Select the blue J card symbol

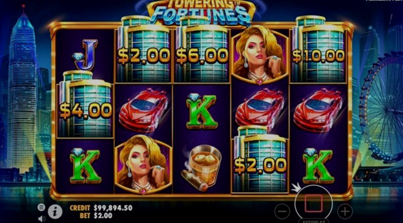85,54
